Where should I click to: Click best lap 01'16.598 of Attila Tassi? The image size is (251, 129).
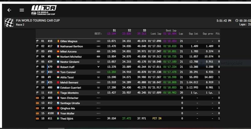click(170, 77)
